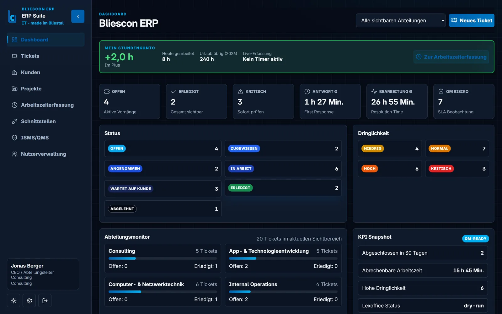Click the warning triangle icon in KRITISCH card
The width and height of the screenshot is (502, 314).
coord(240,91)
